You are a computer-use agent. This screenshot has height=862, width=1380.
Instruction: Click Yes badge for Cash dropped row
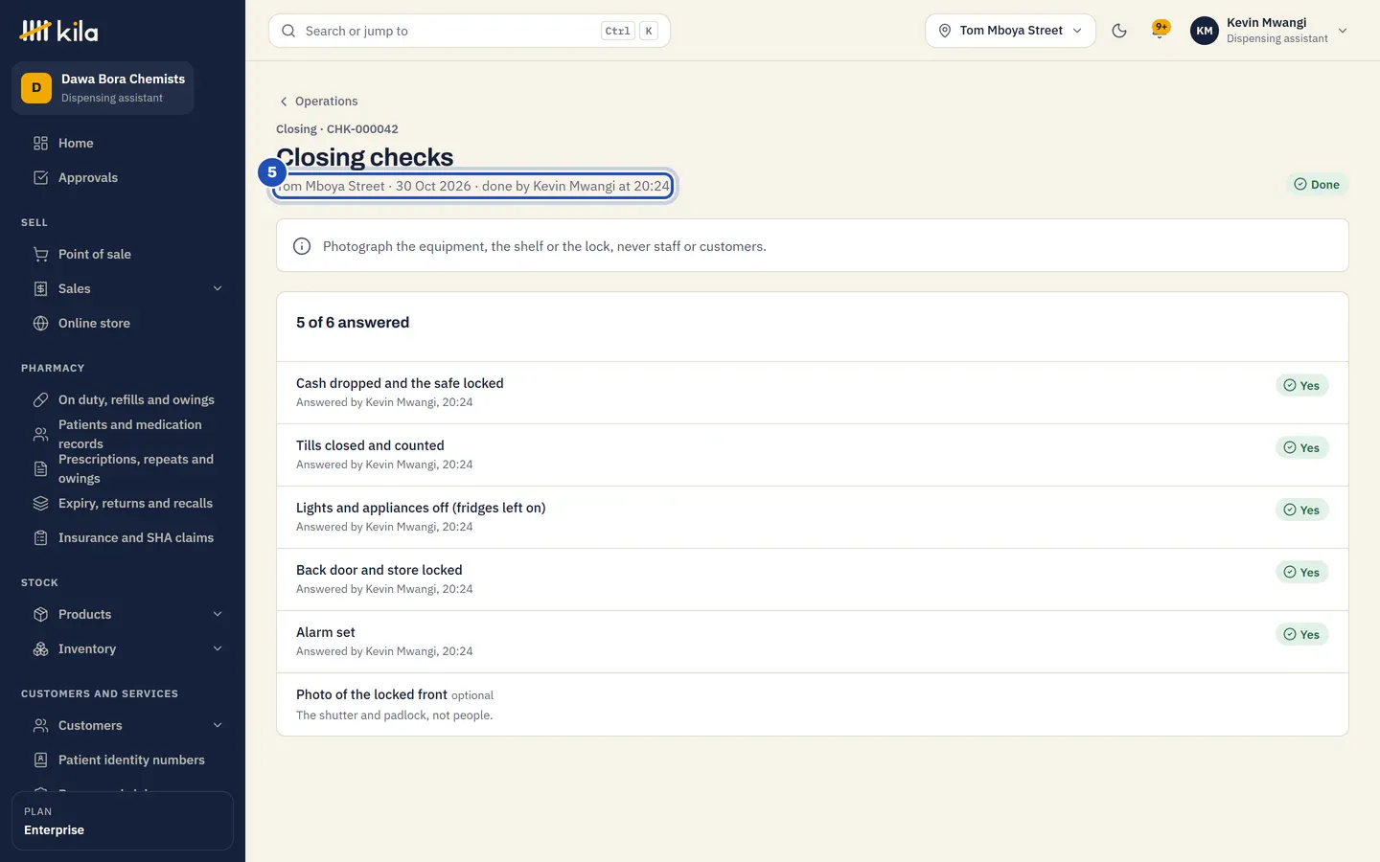tap(1301, 385)
